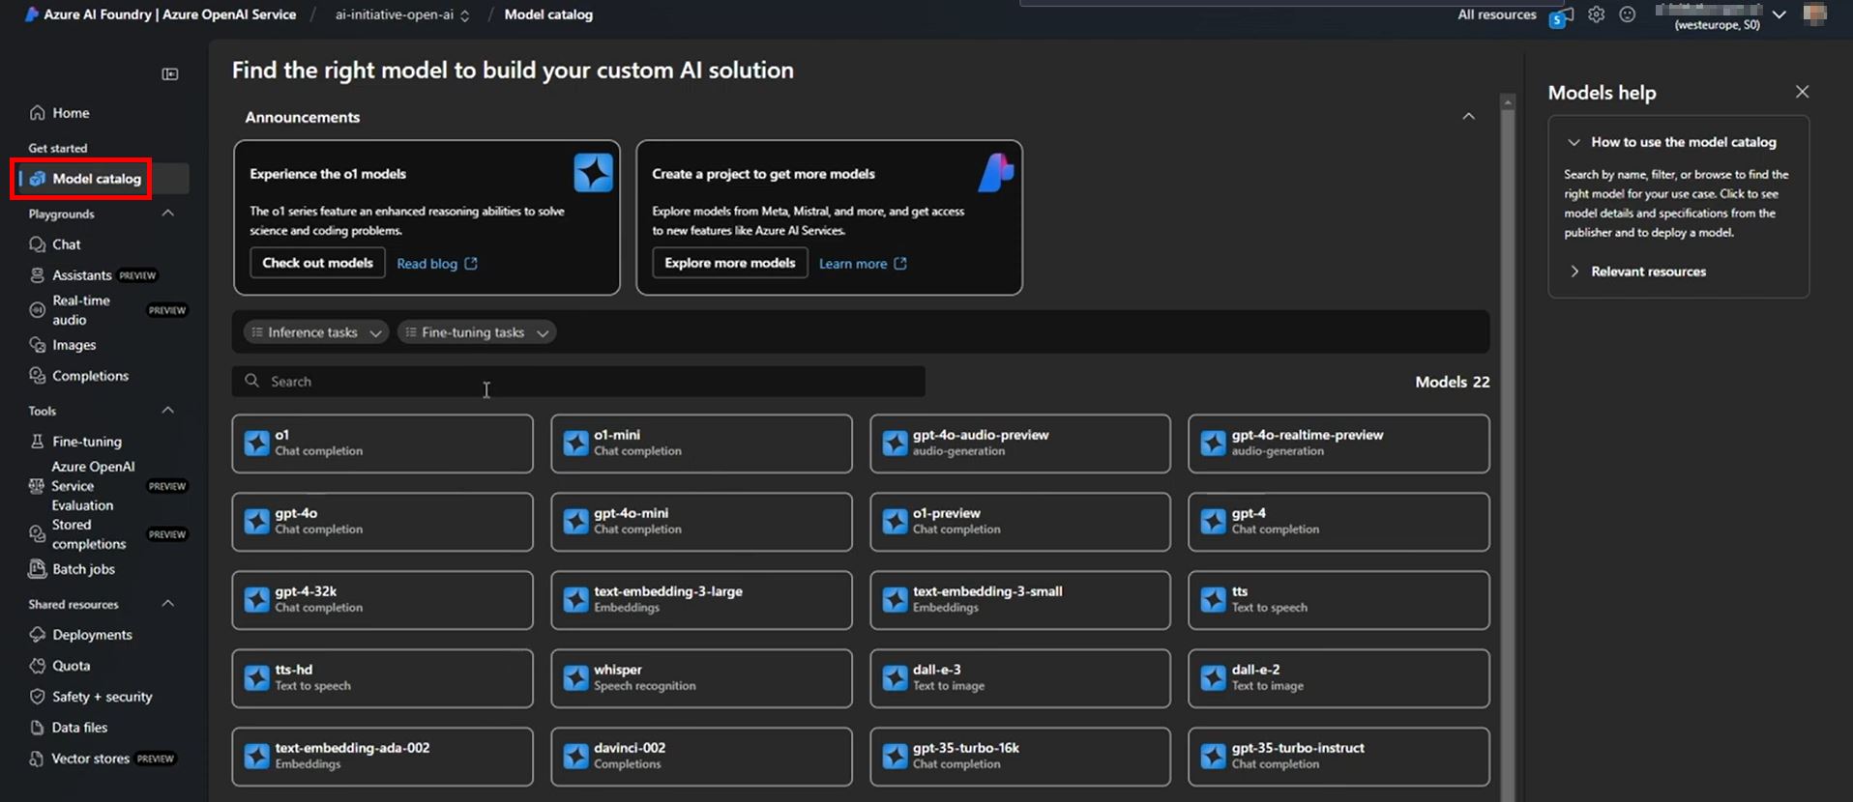Open the ai-initiative-open-ai resource switcher

(402, 14)
